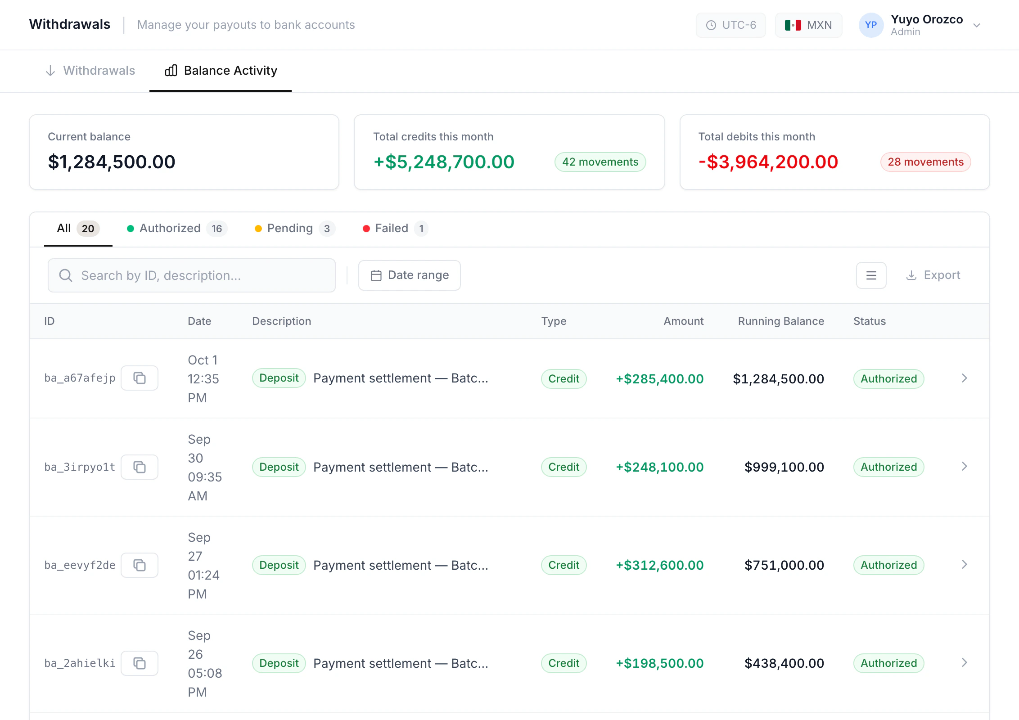The image size is (1019, 720).
Task: Click the Mexican flag MXN currency selector
Action: 809,25
